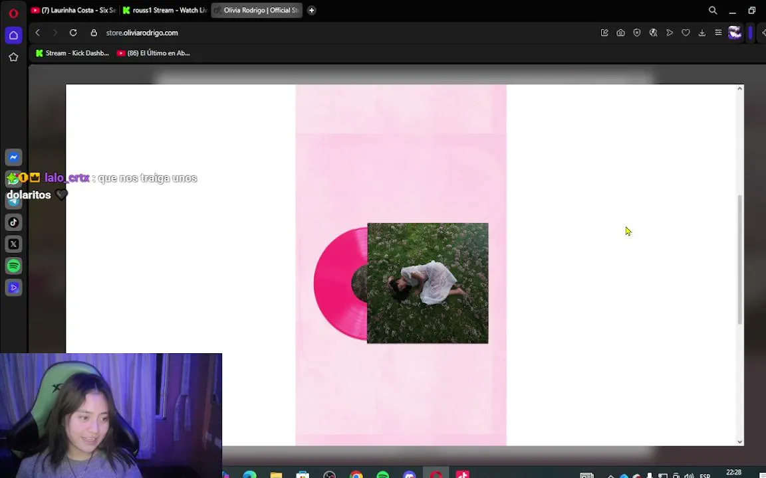Open the ad blocker shield icon
The height and width of the screenshot is (478, 766).
point(637,33)
